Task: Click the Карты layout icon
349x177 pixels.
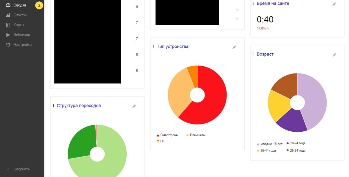Action: click(8, 25)
